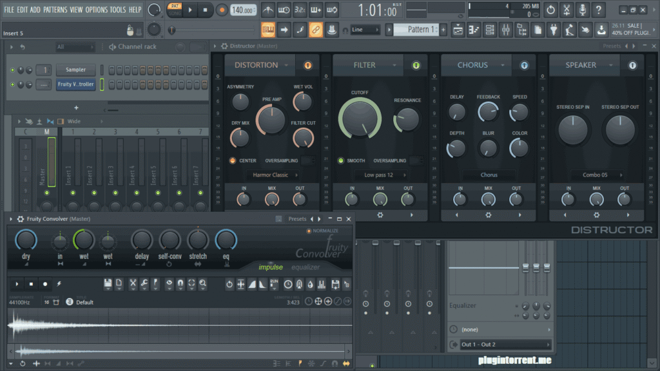Open the piano roll view button

(474, 30)
